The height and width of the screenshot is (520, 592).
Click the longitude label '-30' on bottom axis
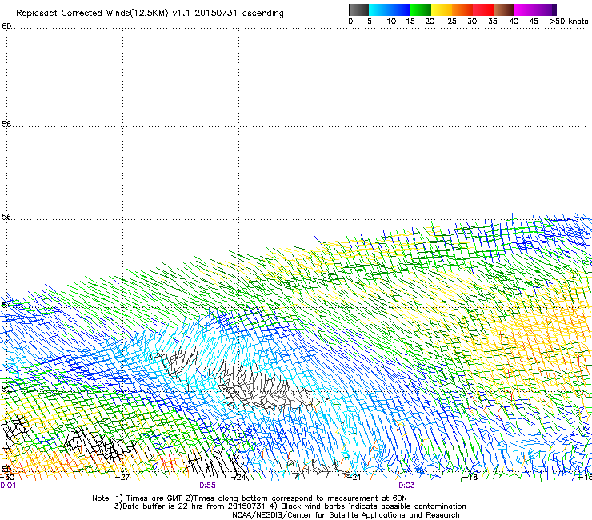coord(7,478)
